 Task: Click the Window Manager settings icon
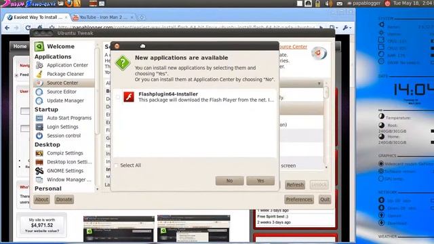point(39,180)
